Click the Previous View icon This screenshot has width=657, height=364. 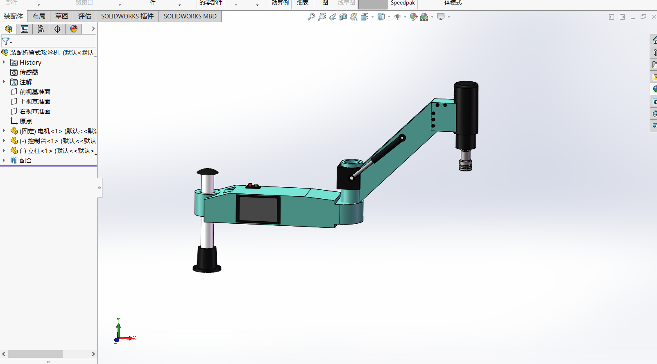tap(333, 17)
